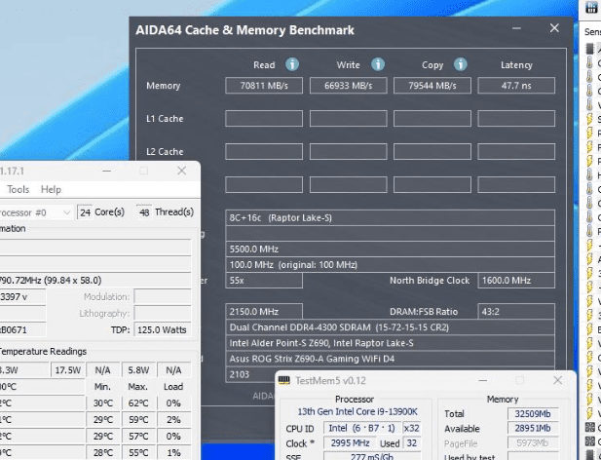Click the 55°C max temperature value
The width and height of the screenshot is (601, 460).
click(138, 453)
